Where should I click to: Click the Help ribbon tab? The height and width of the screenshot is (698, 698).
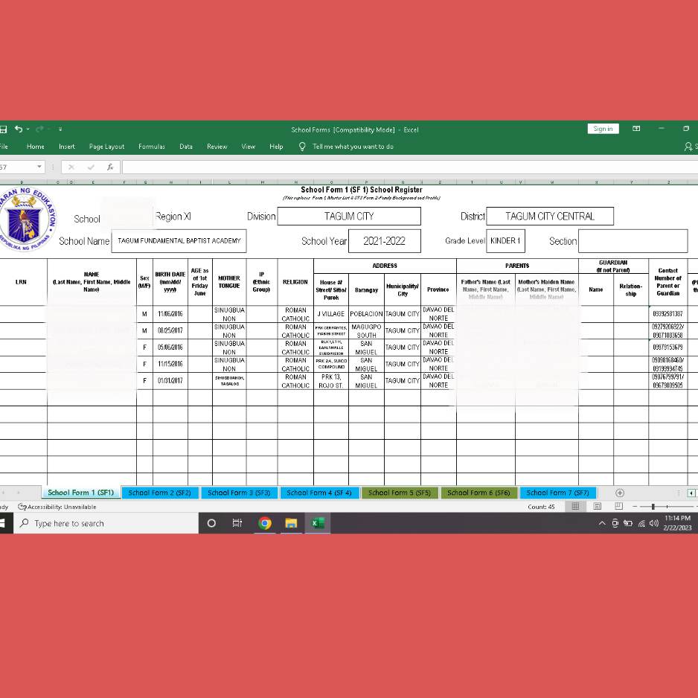[x=276, y=147]
